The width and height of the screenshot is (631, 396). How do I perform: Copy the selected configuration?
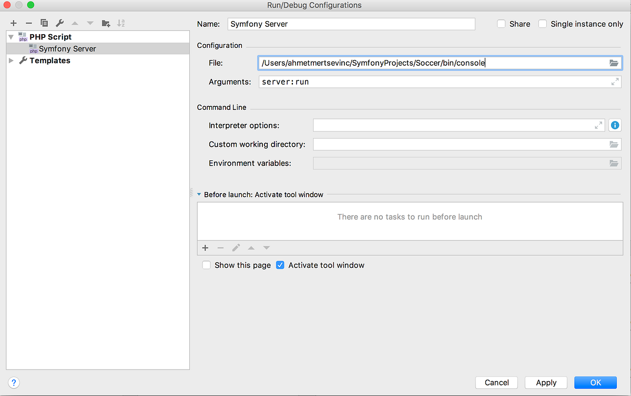(44, 23)
